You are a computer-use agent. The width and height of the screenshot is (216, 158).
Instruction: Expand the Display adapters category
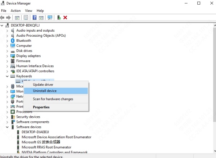[7, 56]
